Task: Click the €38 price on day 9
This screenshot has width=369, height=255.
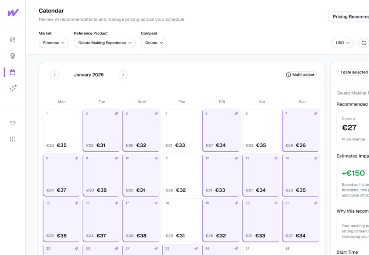Action: coord(102,190)
